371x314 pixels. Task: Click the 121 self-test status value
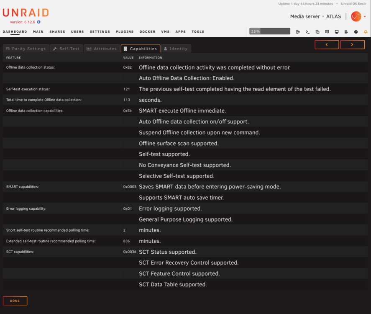(x=127, y=89)
